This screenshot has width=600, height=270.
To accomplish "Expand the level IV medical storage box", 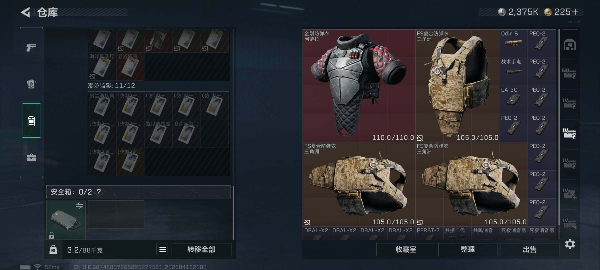I will pos(569,193).
